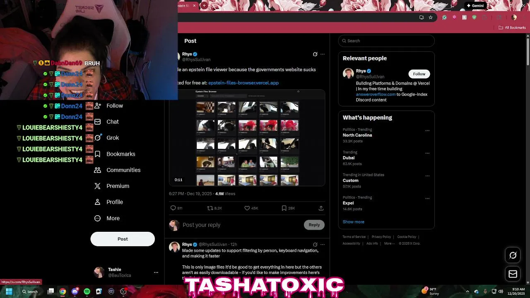530x298 pixels.
Task: Open a new Chrome tab
Action: tap(204, 6)
